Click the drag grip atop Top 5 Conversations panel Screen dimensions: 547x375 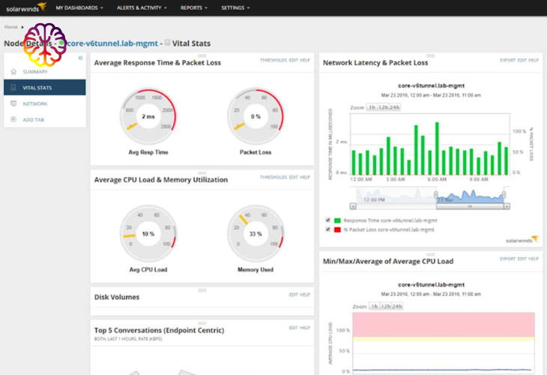[202, 323]
